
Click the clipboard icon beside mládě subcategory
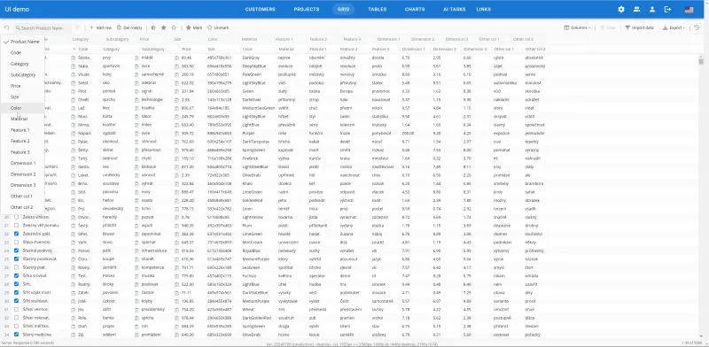pyautogui.click(x=136, y=58)
